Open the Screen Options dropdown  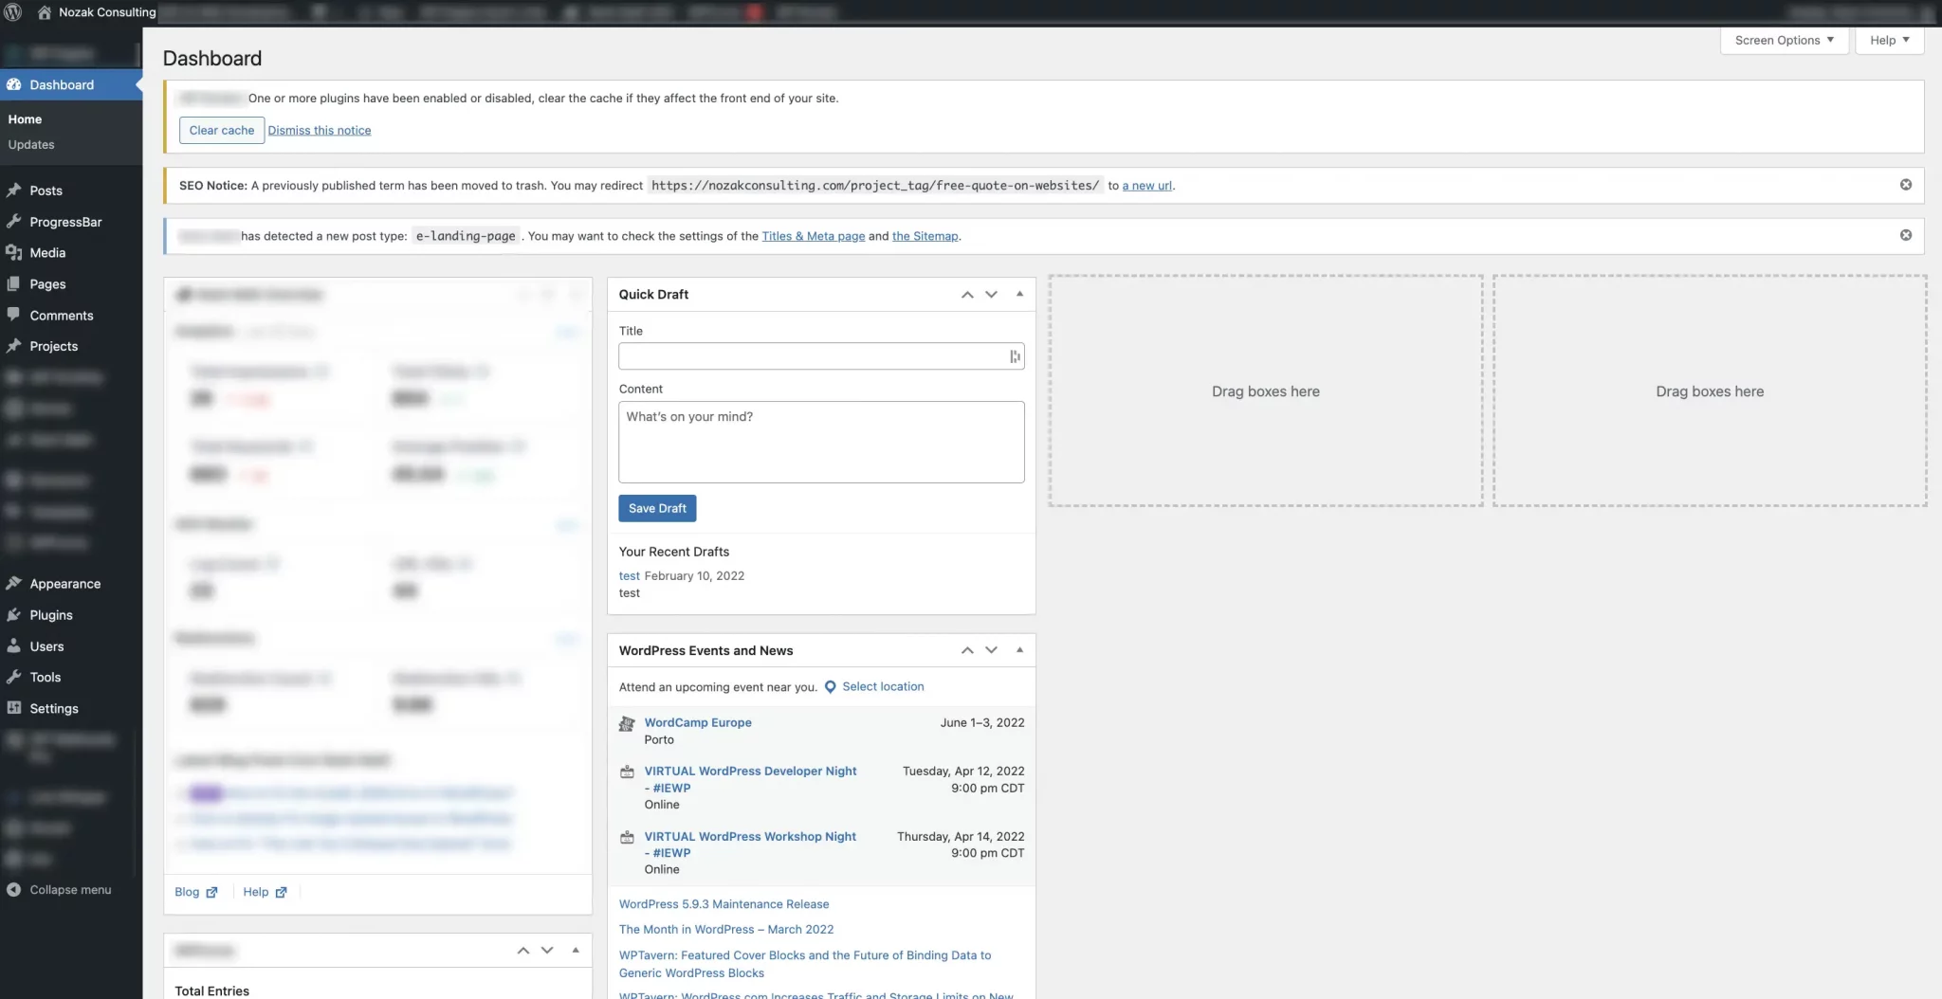(1784, 41)
